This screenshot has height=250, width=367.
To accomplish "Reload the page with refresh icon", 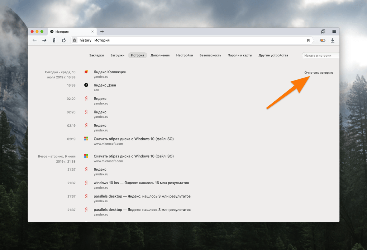I will (x=64, y=40).
